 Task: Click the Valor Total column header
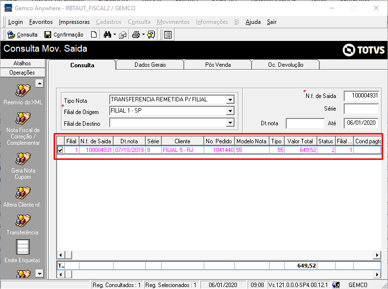[x=300, y=141]
